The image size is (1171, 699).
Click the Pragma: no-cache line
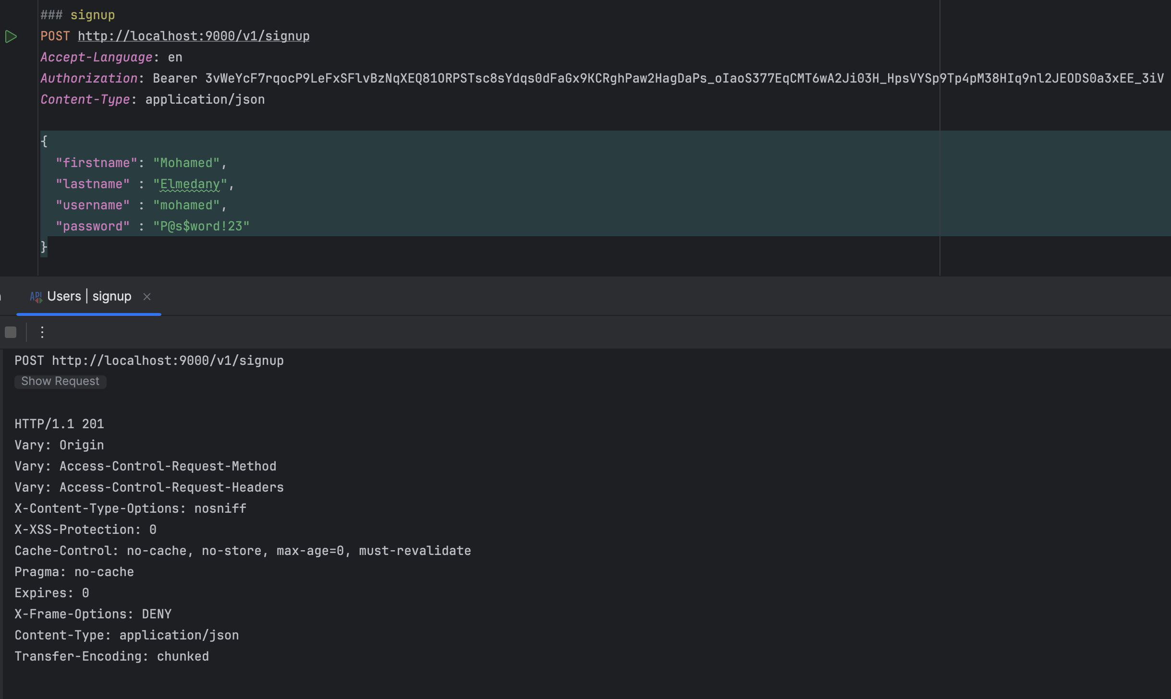(x=74, y=572)
